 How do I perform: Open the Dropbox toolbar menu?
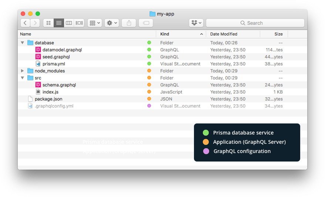[x=196, y=23]
